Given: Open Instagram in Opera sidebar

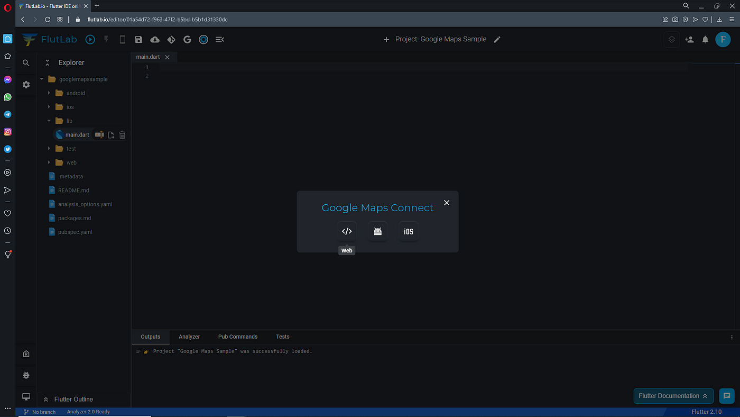Looking at the screenshot, I should point(7,132).
